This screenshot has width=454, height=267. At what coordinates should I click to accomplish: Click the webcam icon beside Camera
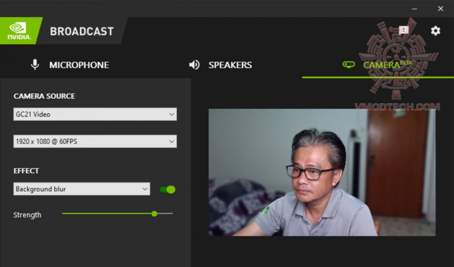coord(348,65)
